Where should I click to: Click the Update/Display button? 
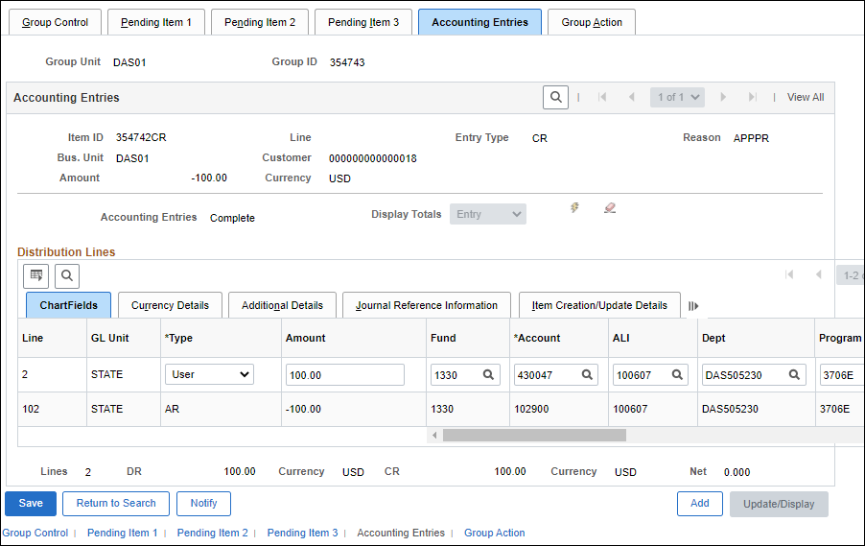779,504
